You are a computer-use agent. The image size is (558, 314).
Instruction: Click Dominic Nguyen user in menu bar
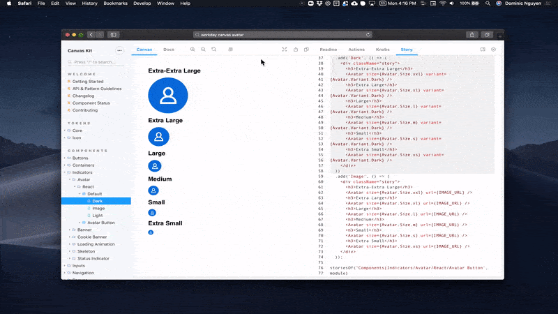[522, 3]
